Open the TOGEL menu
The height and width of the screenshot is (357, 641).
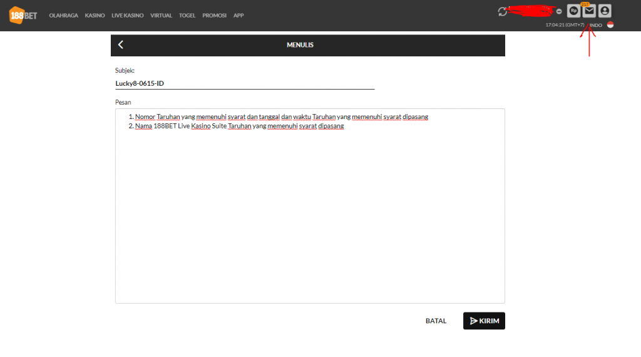tap(187, 16)
